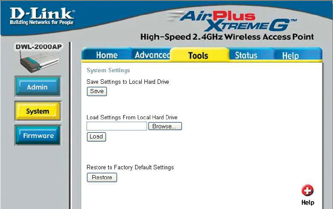Open the Firmware sidebar section
333x209 pixels.
click(x=38, y=135)
